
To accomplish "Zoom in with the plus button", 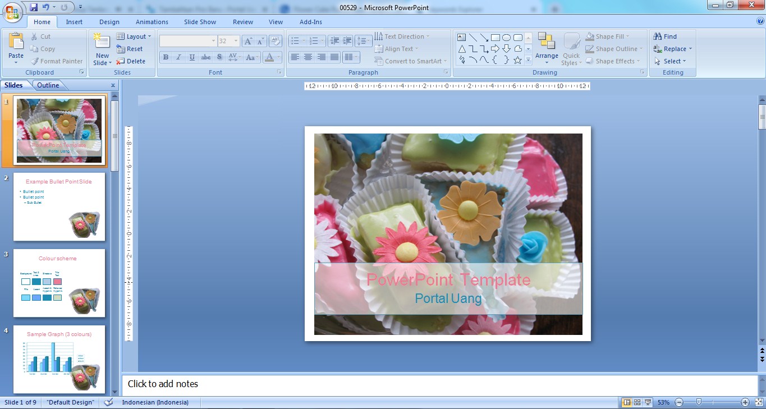I will (745, 402).
